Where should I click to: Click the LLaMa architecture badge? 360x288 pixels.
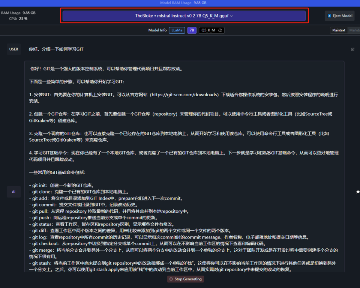point(177,30)
